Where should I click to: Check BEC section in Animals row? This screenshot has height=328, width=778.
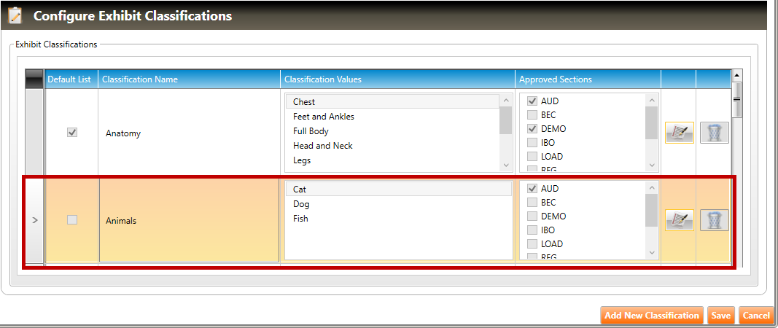coord(532,203)
